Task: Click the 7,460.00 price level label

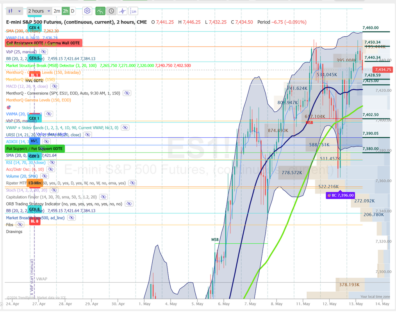Action: tap(371, 28)
